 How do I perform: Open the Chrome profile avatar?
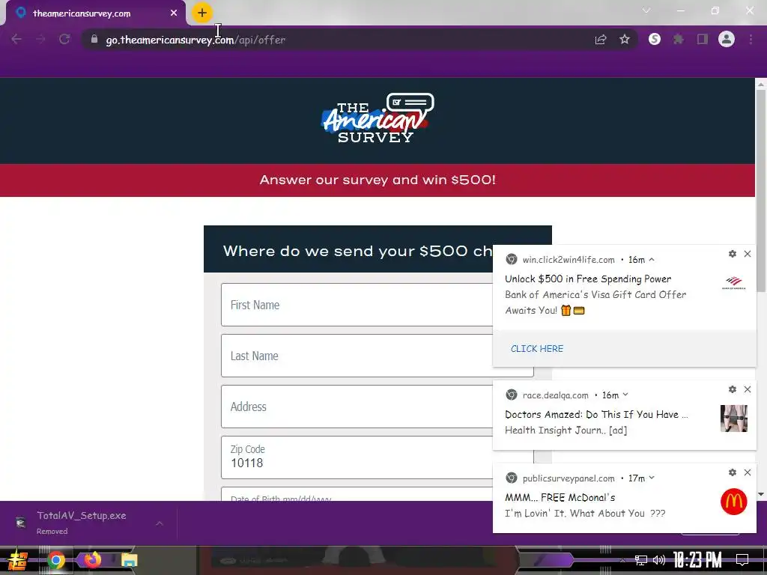click(727, 39)
